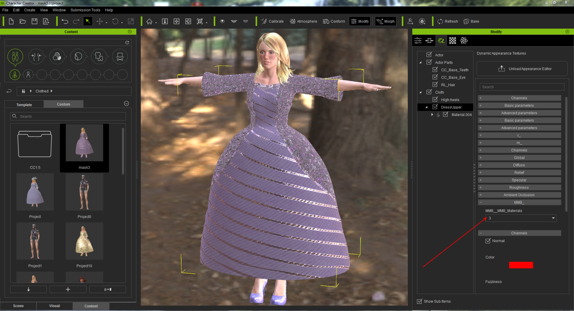
Task: Open the content options chevron menu
Action: pyautogui.click(x=126, y=103)
